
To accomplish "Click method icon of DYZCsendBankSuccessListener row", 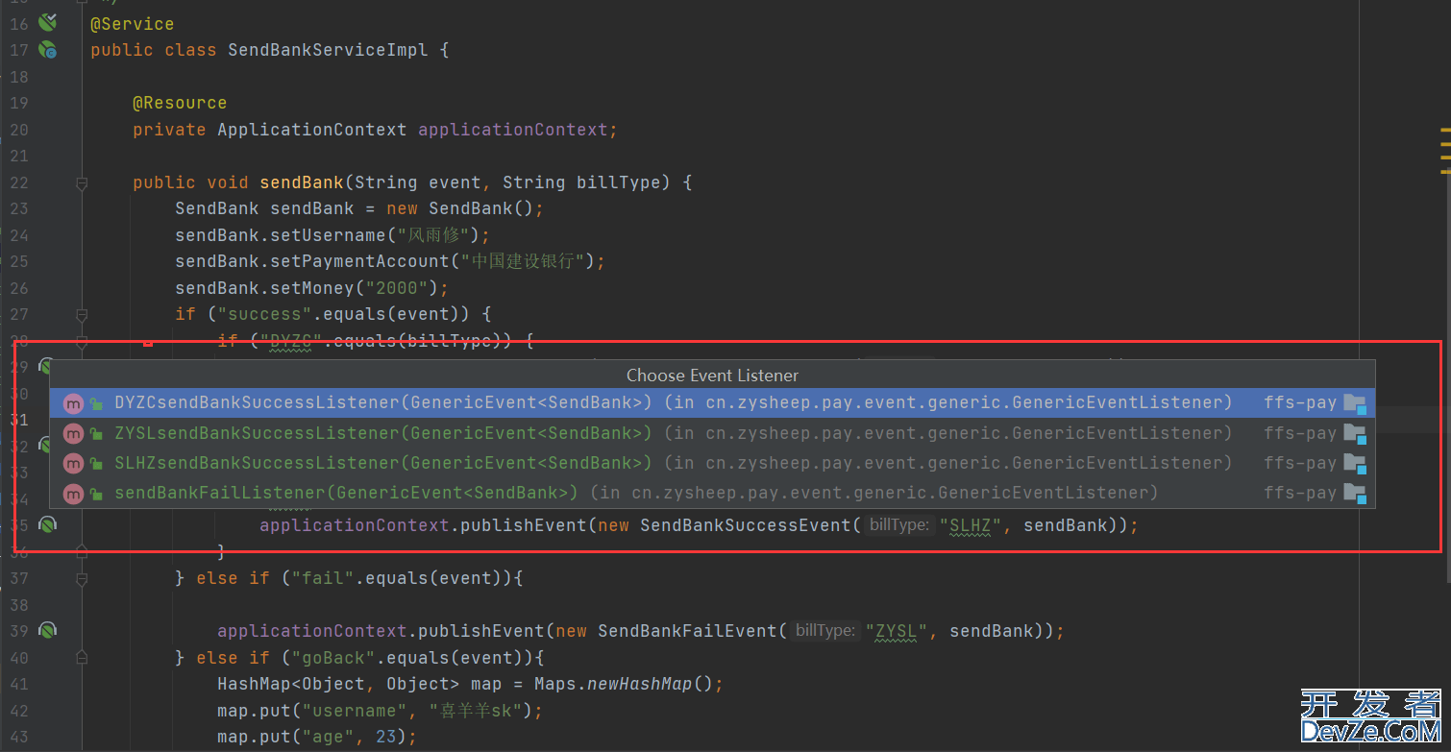I will point(73,403).
